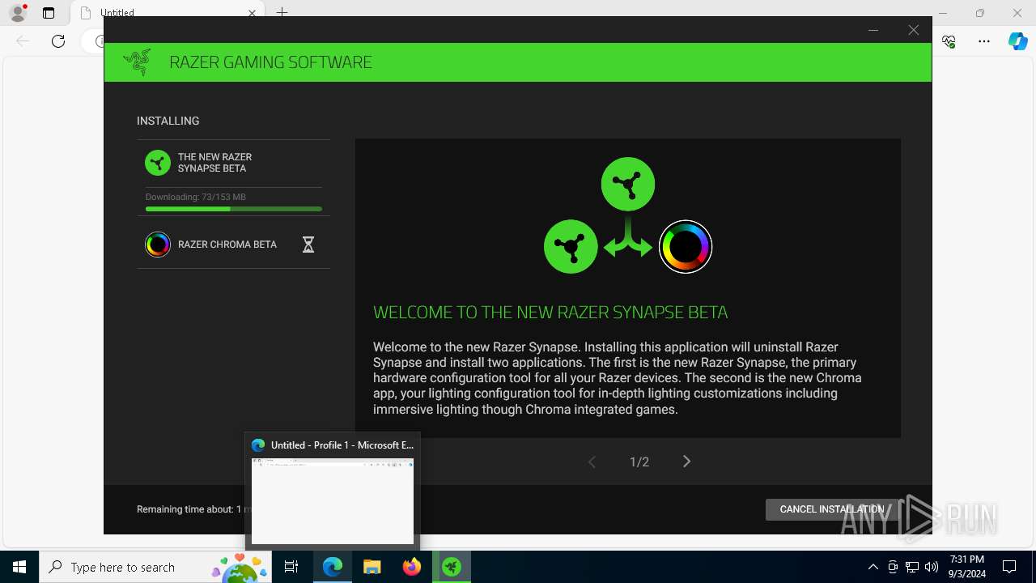Screen dimensions: 1036x583
Task: Close the Untitled tab in Edge
Action: pyautogui.click(x=252, y=13)
